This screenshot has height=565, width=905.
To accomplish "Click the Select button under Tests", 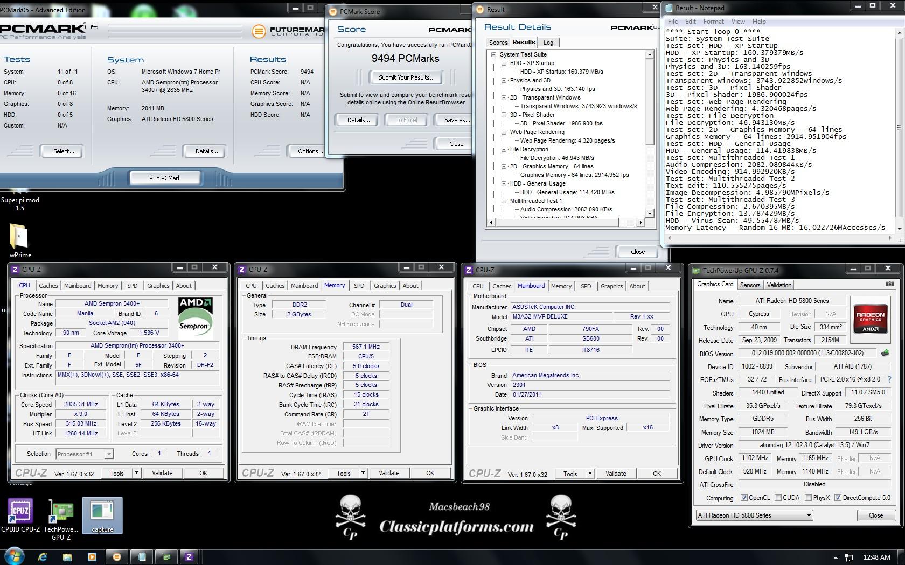I will (x=64, y=151).
